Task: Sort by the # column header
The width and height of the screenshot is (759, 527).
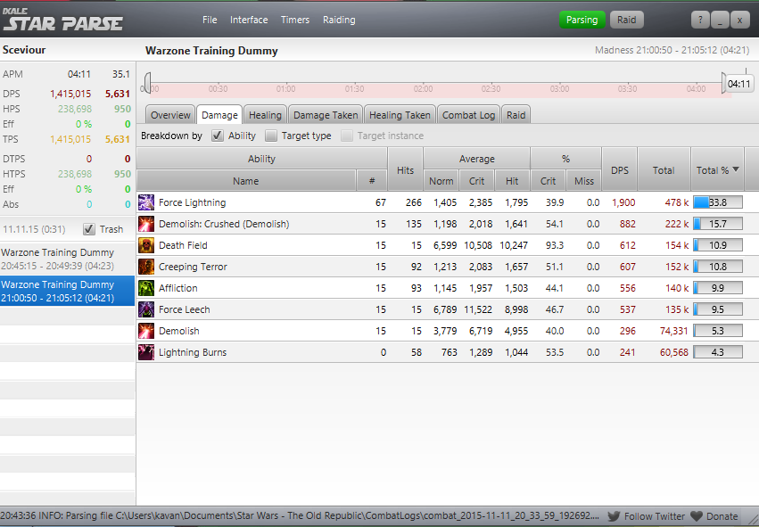Action: click(x=372, y=181)
